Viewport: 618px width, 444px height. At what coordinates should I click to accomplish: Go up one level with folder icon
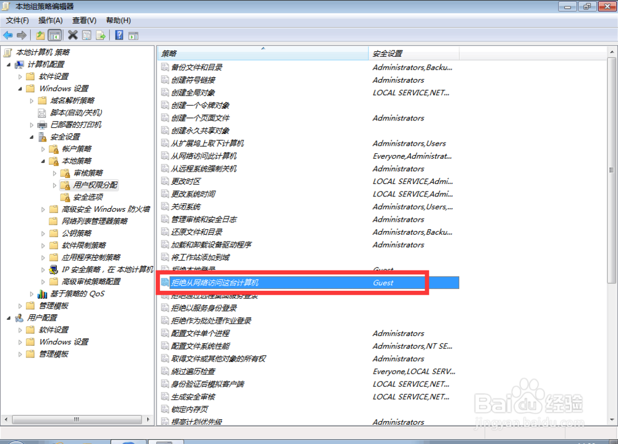pyautogui.click(x=40, y=35)
